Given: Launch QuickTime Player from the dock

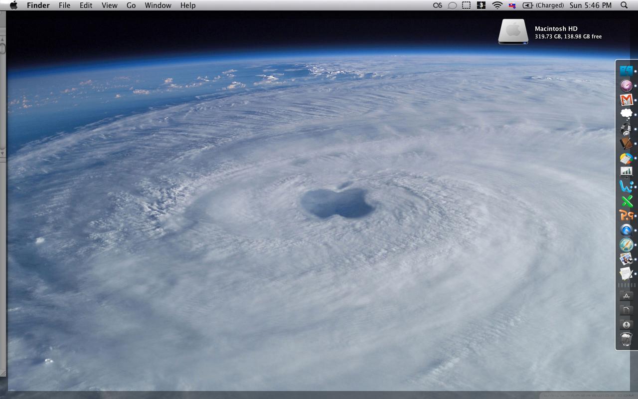Looking at the screenshot, I should (x=627, y=230).
